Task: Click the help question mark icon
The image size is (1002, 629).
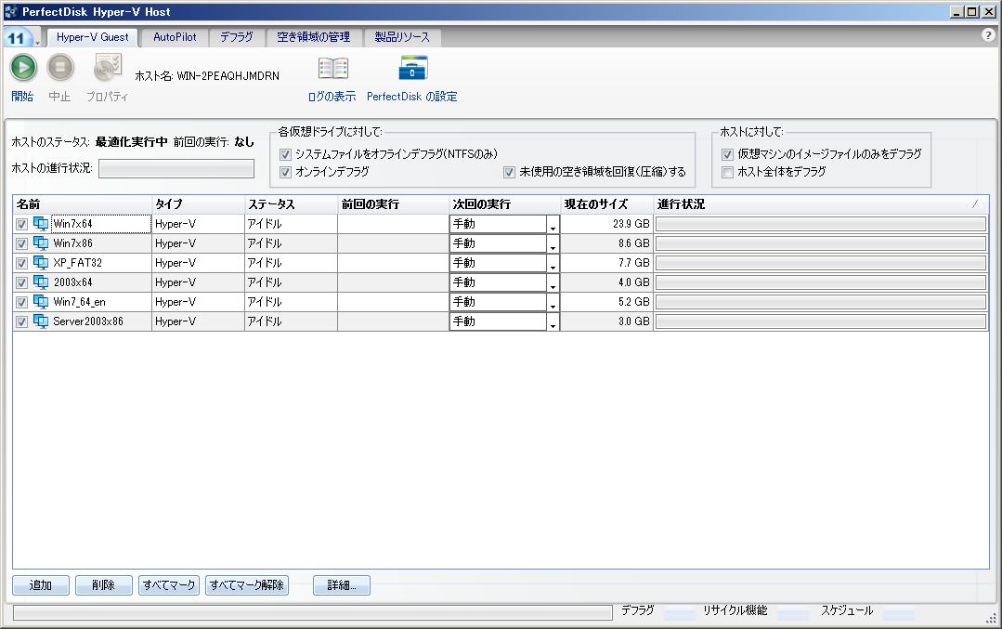Action: [x=988, y=35]
